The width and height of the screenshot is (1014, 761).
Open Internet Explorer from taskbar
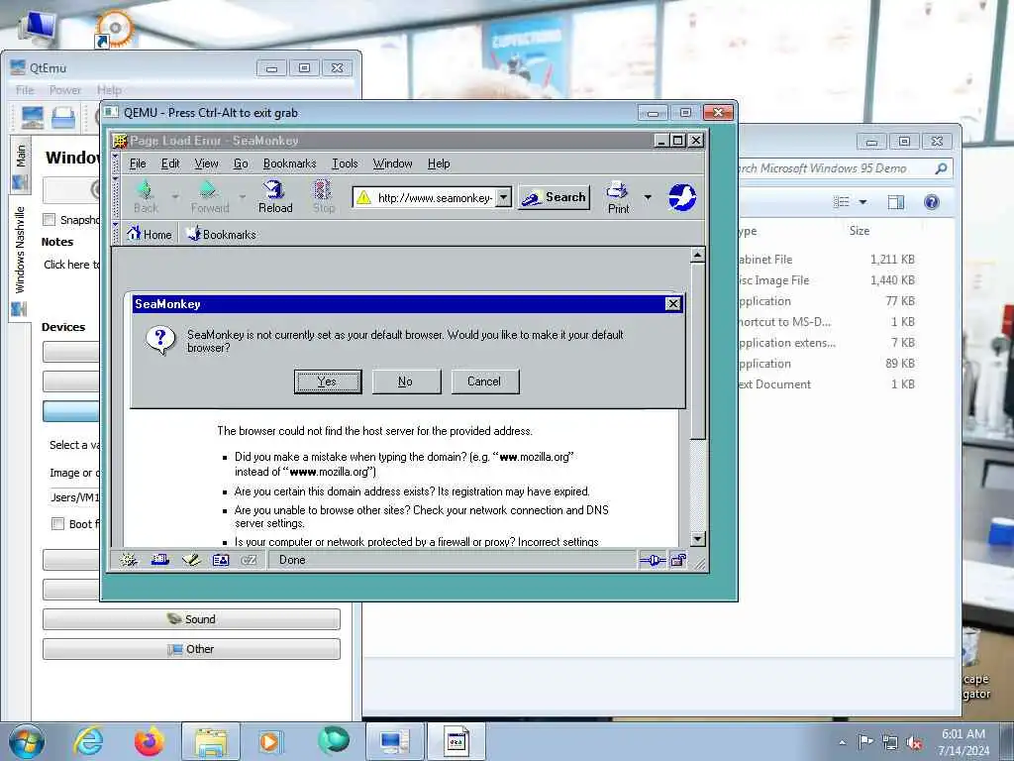tap(88, 741)
